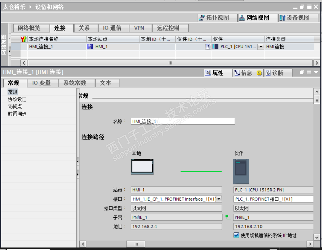Select the 连接 tab
This screenshot has width=322, height=250.
pos(61,28)
